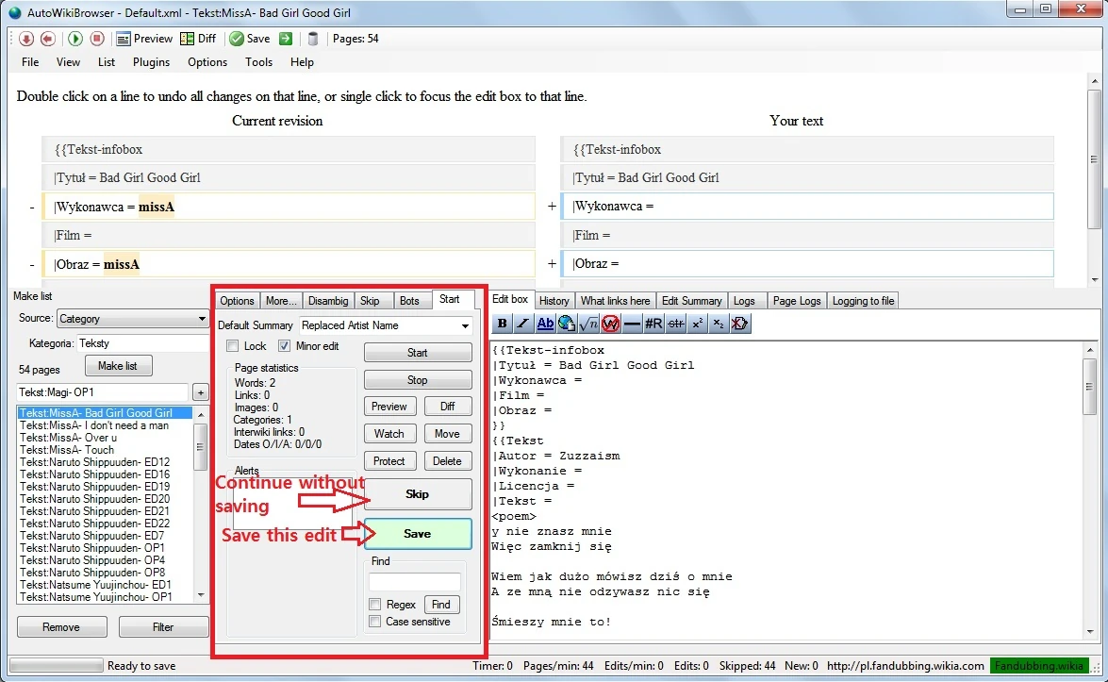Switch to the Disambig tab

[x=327, y=301]
